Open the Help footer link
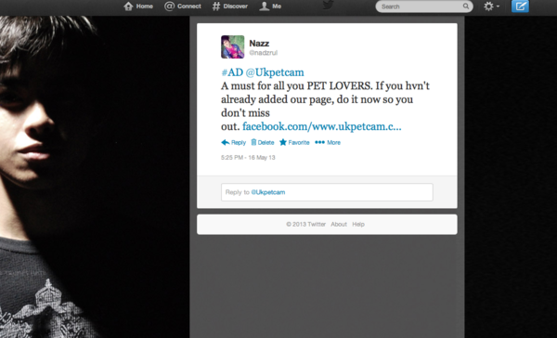The image size is (557, 338). (x=358, y=225)
